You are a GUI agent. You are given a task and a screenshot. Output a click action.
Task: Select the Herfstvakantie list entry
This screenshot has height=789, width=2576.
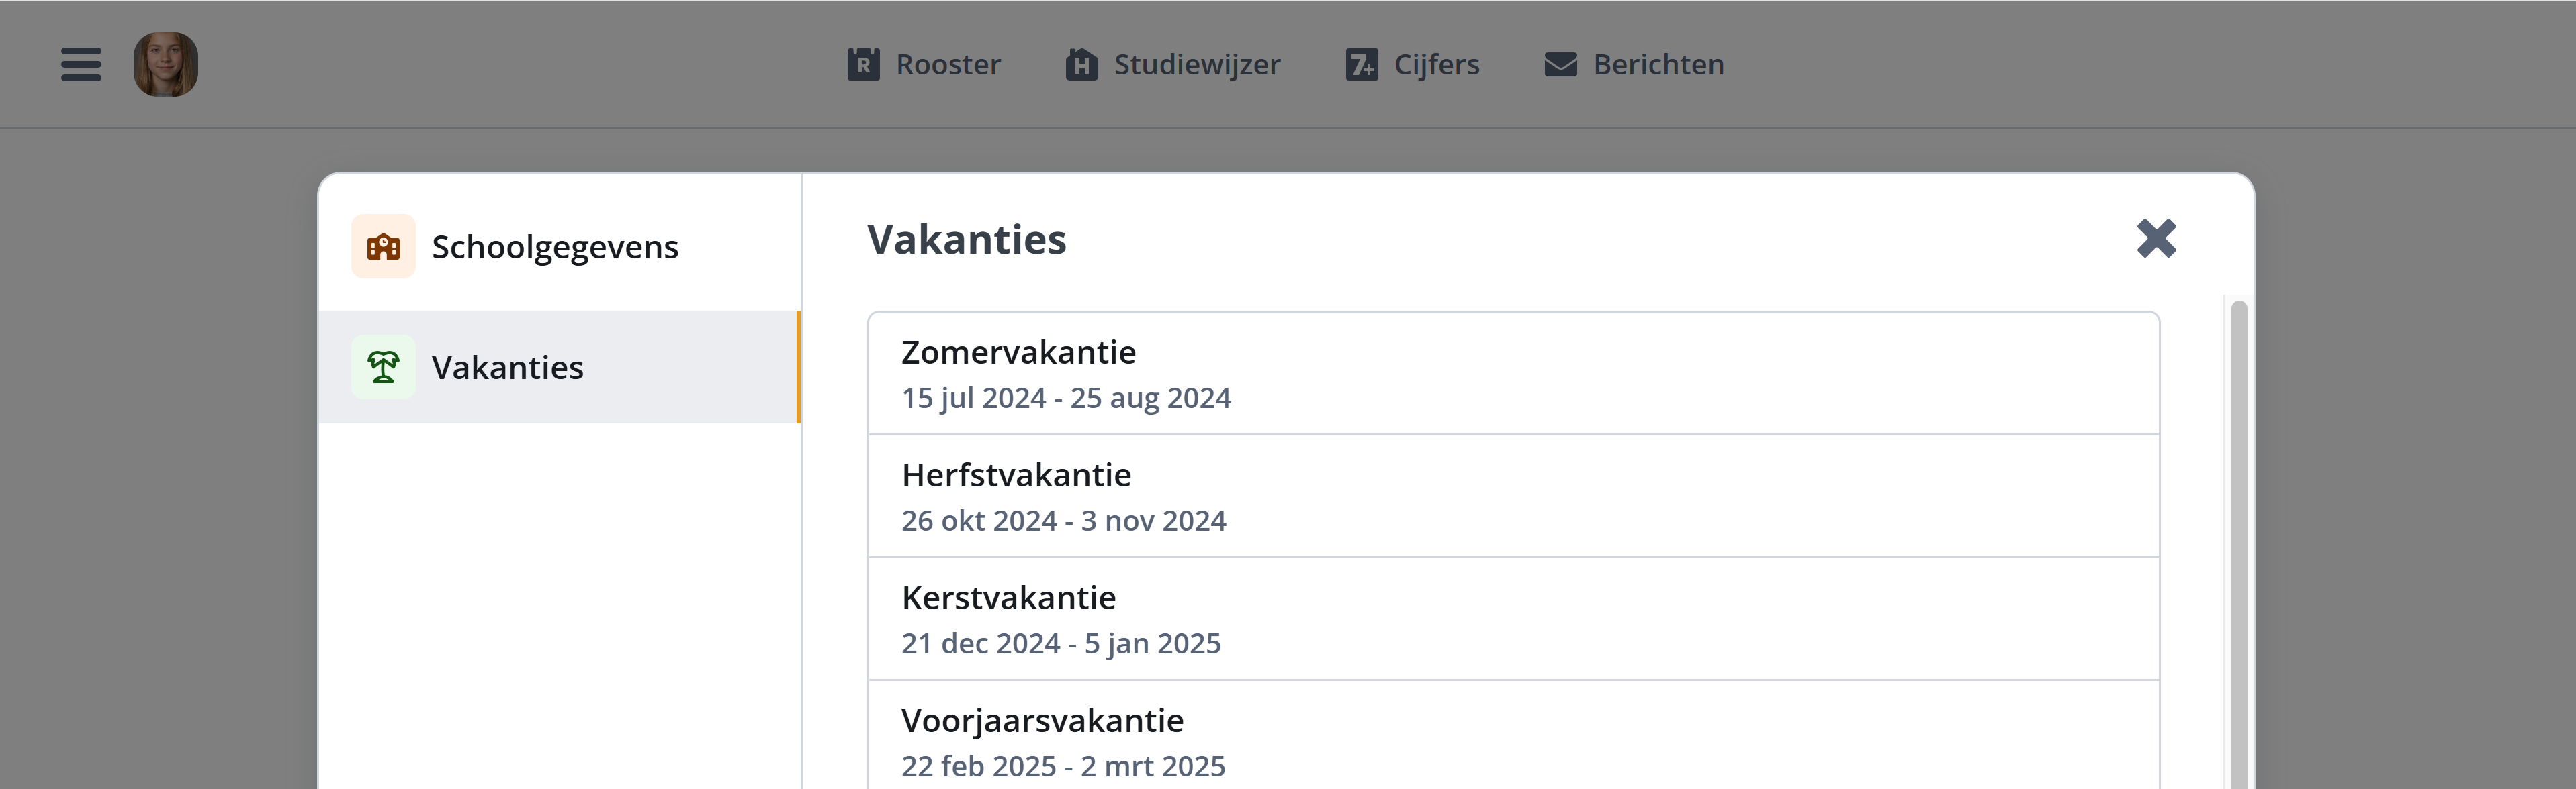[x=1514, y=496]
